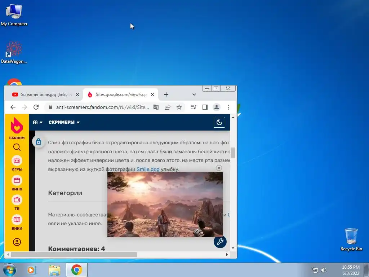Open Chrome side panel icon

205,107
